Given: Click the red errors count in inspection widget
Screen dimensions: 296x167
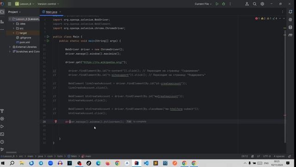Looking at the screenshot, I should (x=258, y=19).
